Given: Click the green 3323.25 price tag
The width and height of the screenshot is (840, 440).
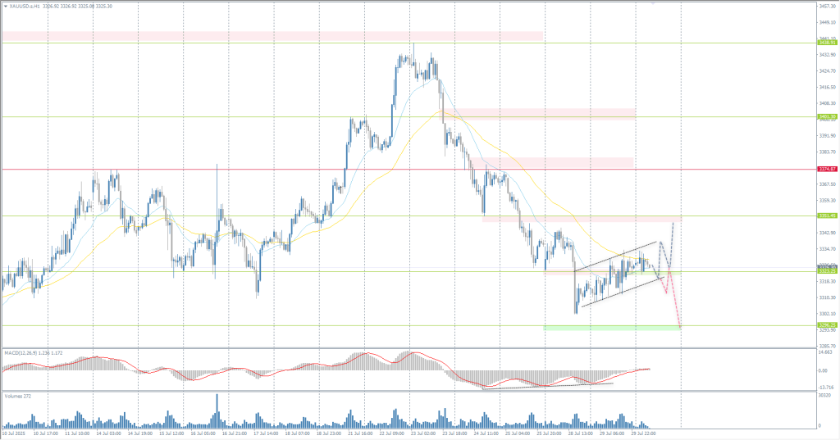Looking at the screenshot, I should 827,273.
